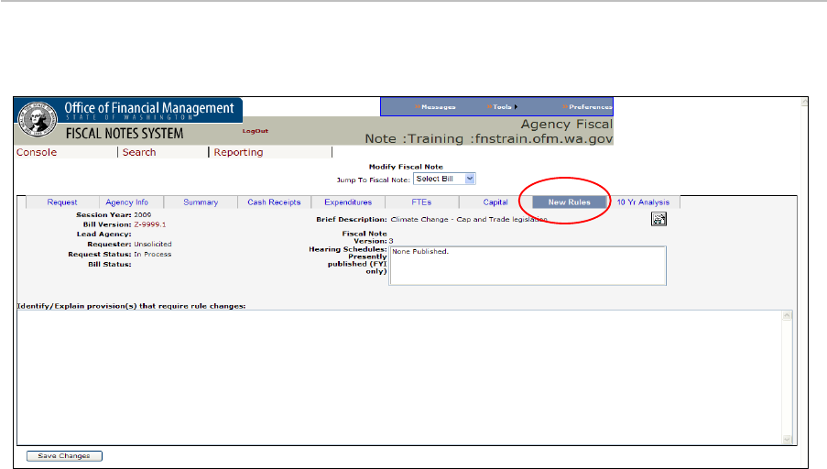
Task: Click the Session Year value '2009'
Action: click(142, 214)
